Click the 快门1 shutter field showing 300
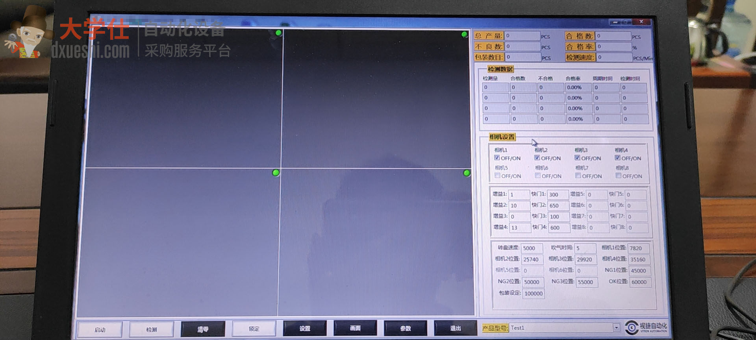This screenshot has width=756, height=340. point(558,194)
